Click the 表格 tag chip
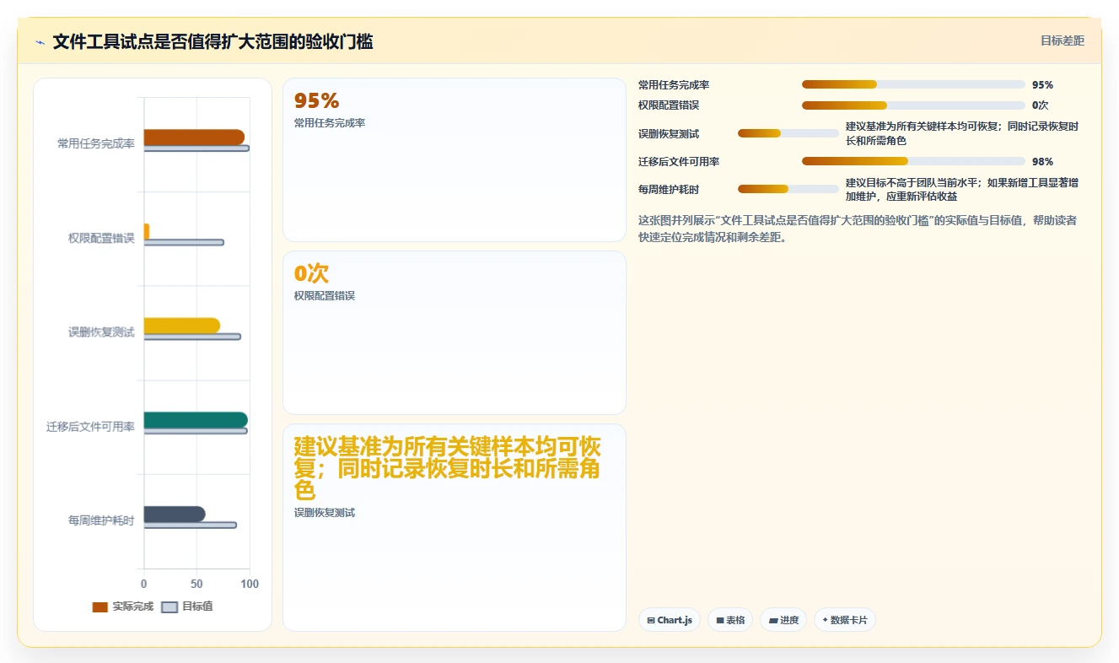Viewport: 1119px width, 663px height. tap(730, 620)
